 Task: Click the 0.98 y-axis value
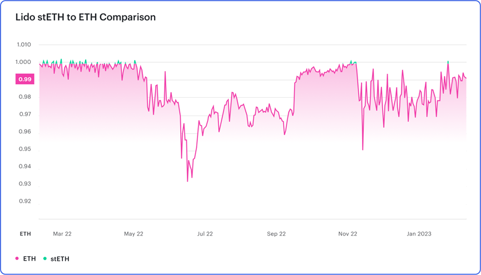pos(25,97)
